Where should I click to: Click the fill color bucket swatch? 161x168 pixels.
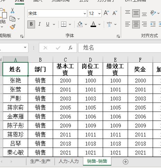pos(80,24)
